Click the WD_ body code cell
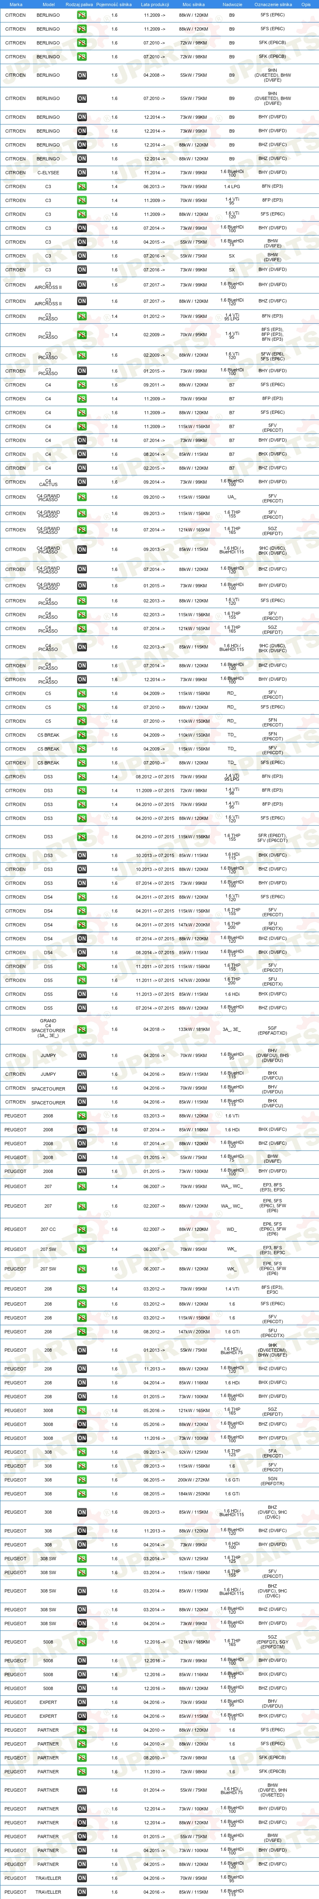Image resolution: width=319 pixels, height=1899 pixels. (x=232, y=1230)
